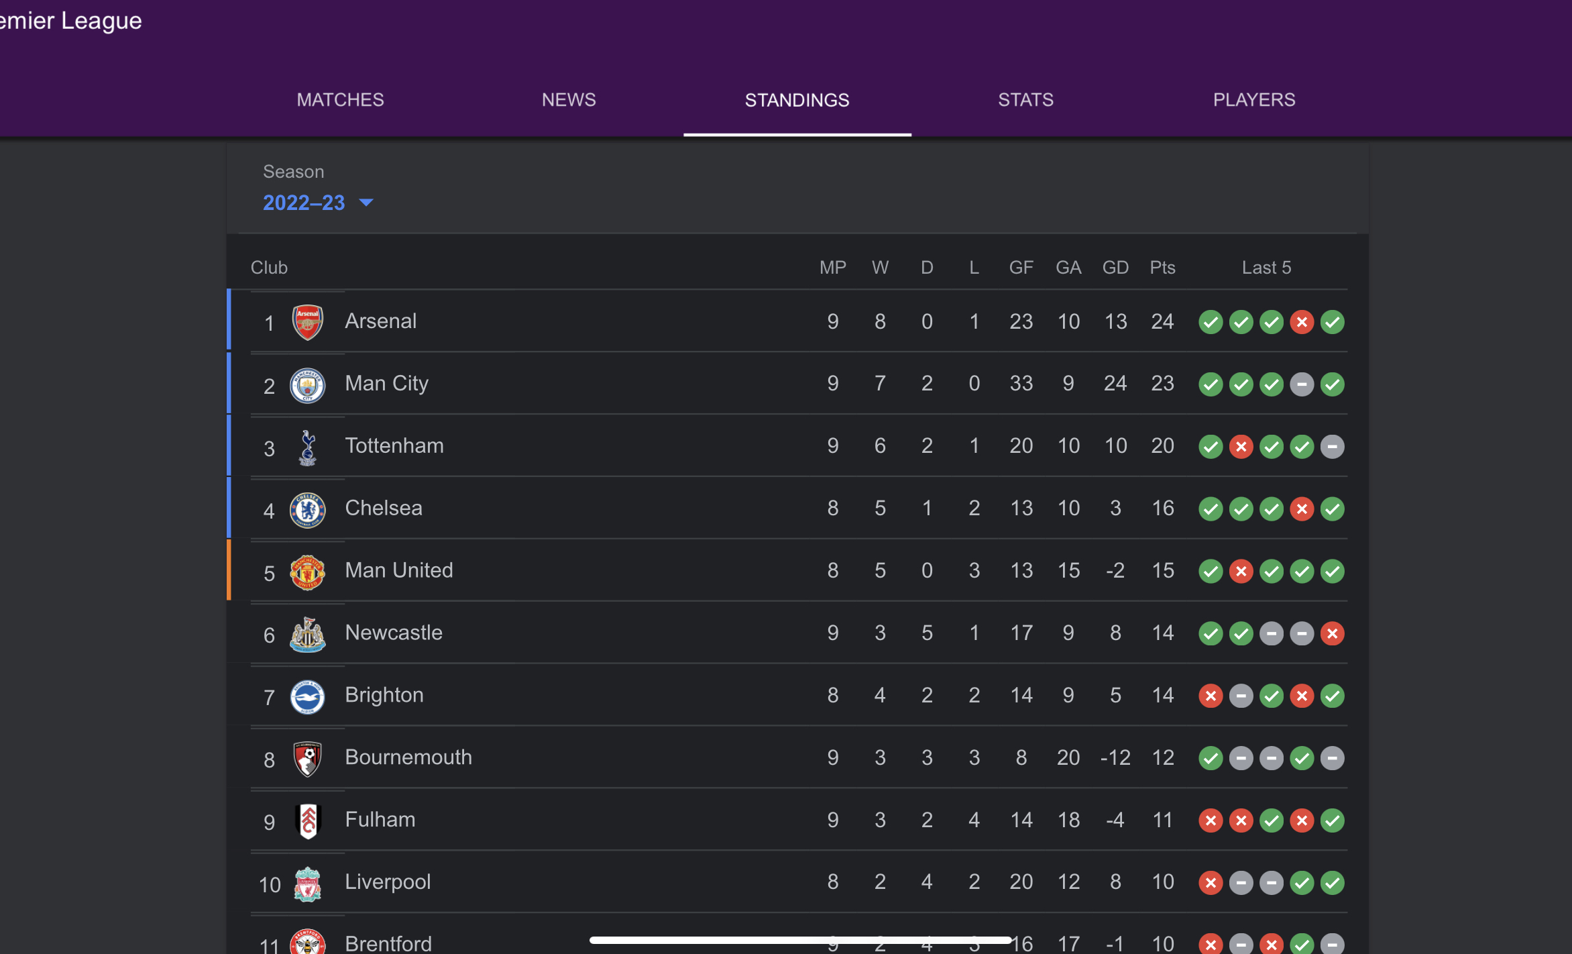This screenshot has width=1572, height=954.
Task: Select the News tab
Action: click(569, 100)
